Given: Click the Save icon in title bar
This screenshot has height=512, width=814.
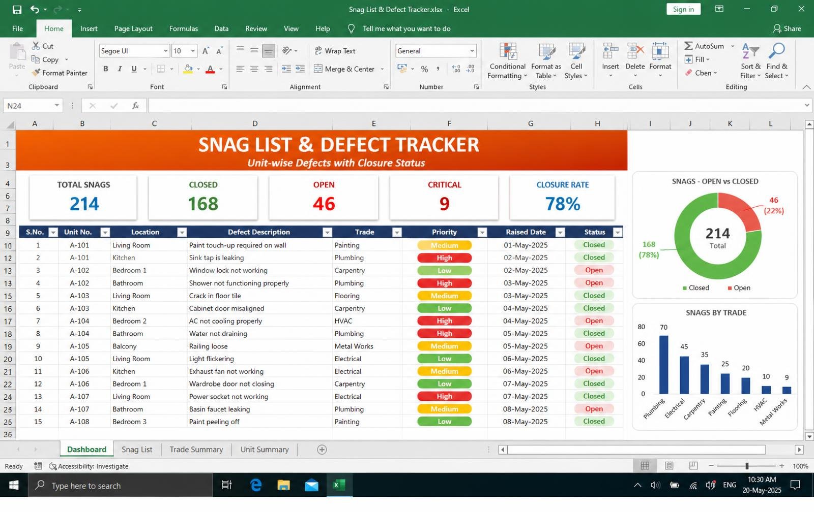Looking at the screenshot, I should click(x=17, y=9).
